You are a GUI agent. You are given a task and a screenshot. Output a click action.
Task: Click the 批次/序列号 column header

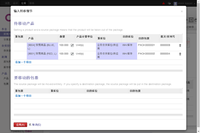169,38
